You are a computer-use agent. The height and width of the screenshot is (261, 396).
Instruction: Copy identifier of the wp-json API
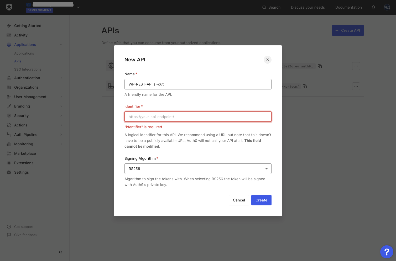(x=305, y=86)
